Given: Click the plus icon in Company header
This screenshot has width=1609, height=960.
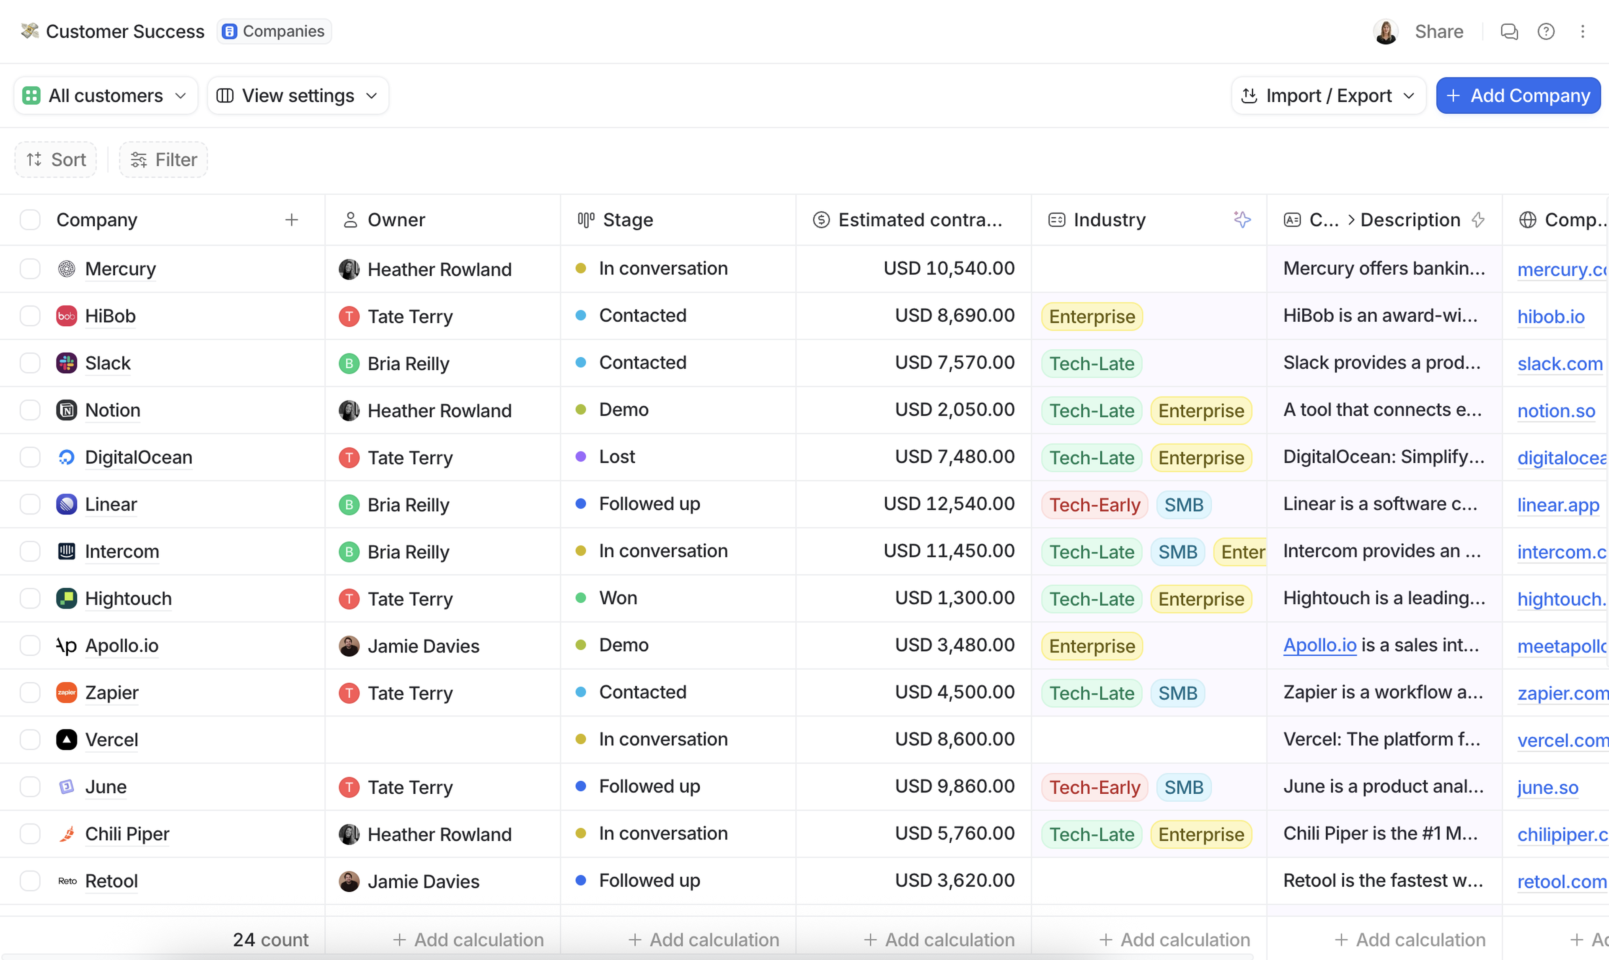Looking at the screenshot, I should click(291, 220).
